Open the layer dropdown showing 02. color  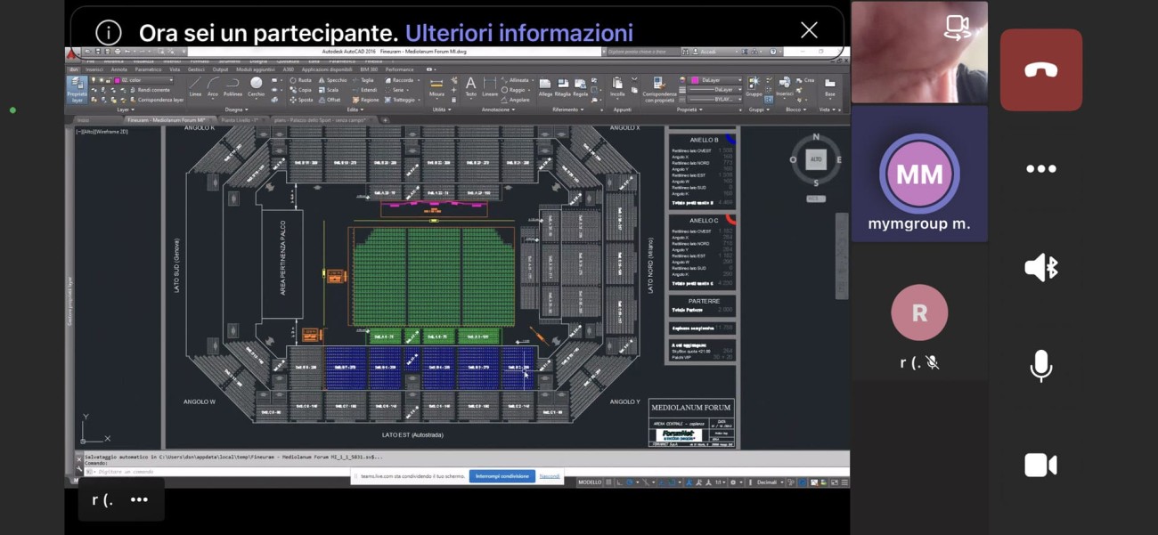click(144, 80)
